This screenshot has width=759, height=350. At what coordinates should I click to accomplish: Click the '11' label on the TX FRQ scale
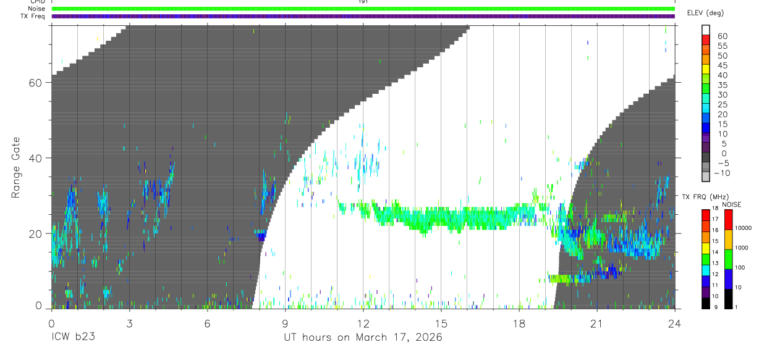point(715,285)
